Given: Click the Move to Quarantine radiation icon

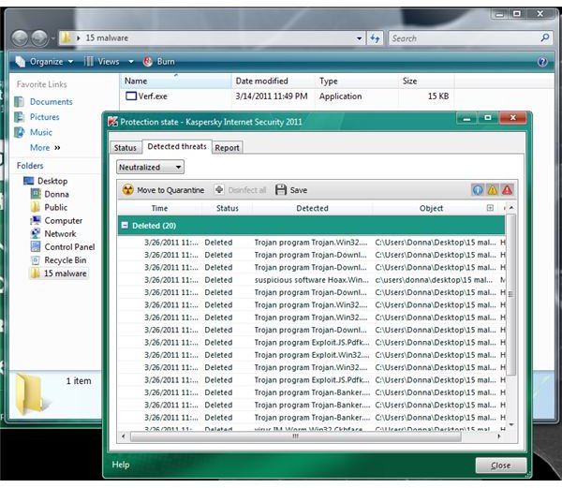Looking at the screenshot, I should click(128, 189).
